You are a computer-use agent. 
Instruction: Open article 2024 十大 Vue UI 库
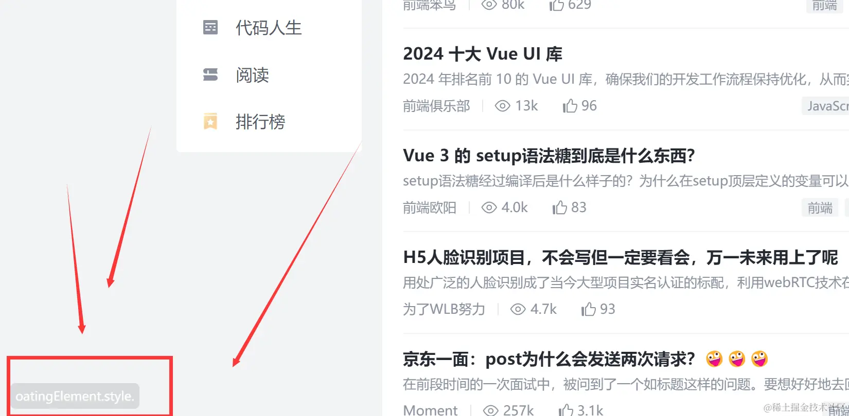coord(483,54)
